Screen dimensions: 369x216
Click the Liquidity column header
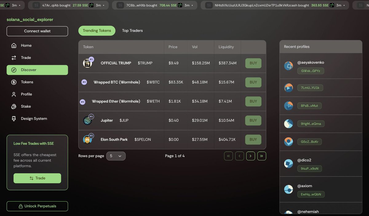[x=226, y=47]
